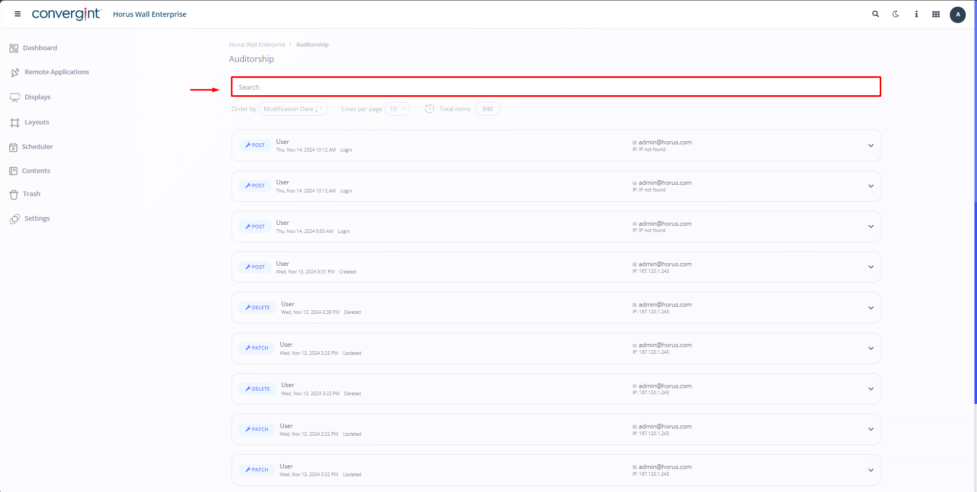Open the Lines per page dropdown
This screenshot has width=977, height=492.
pyautogui.click(x=397, y=109)
